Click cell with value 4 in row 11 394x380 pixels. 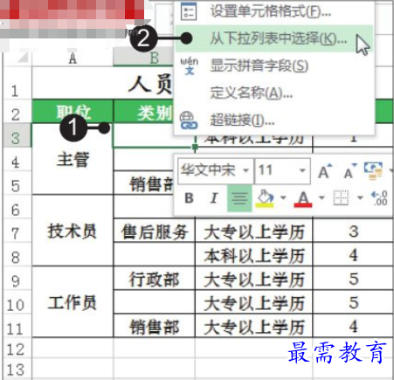pos(353,326)
